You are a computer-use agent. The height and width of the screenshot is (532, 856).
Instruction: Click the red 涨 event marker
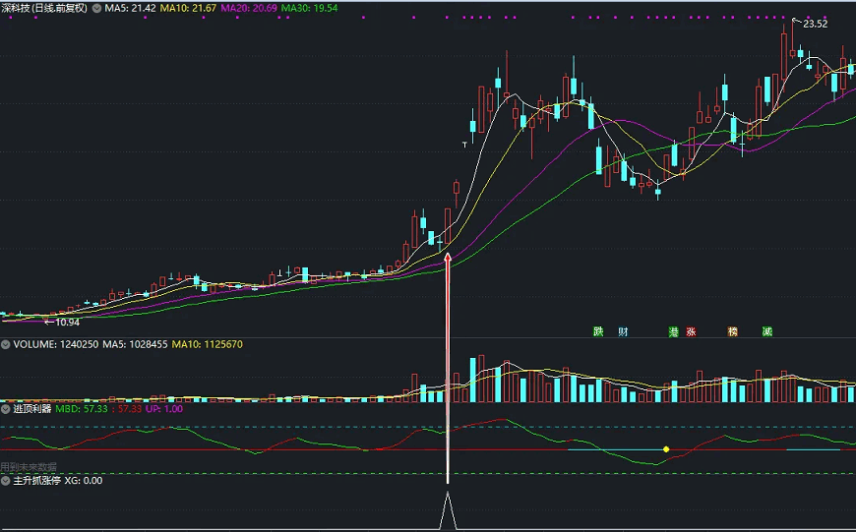coord(691,331)
